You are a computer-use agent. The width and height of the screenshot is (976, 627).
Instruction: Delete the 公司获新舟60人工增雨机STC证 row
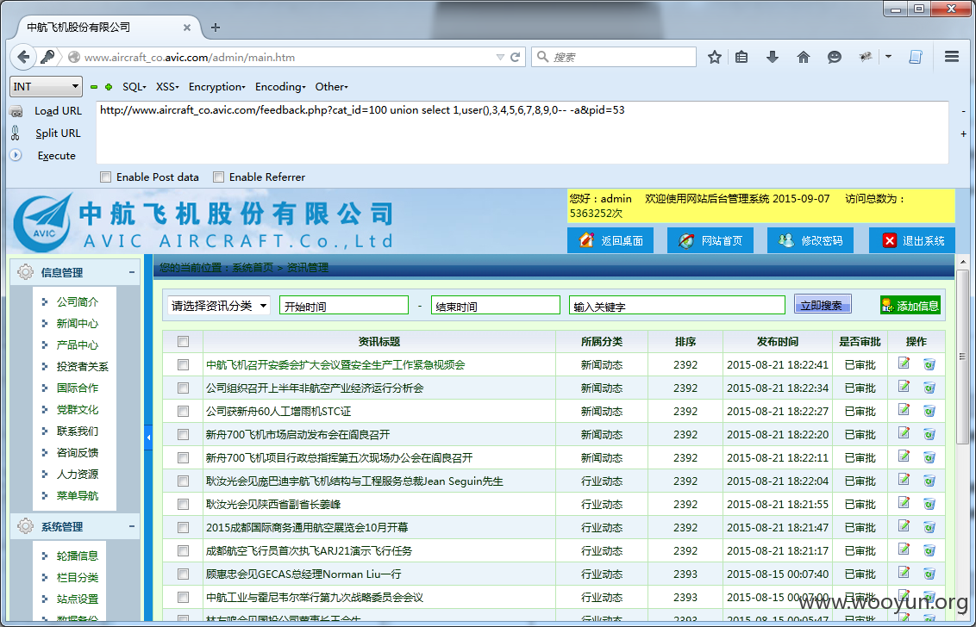(929, 411)
